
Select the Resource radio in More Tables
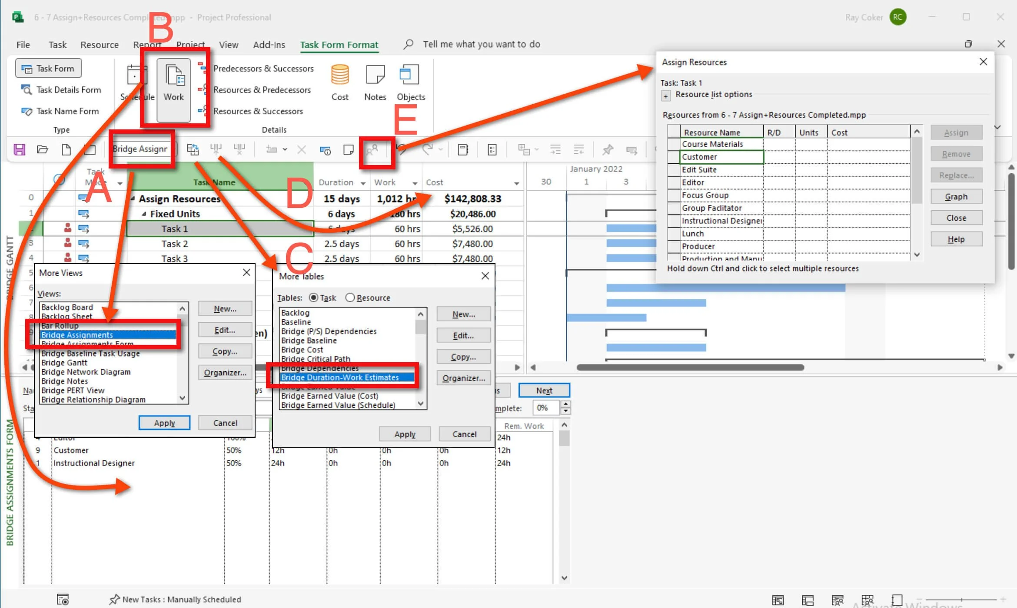coord(350,298)
